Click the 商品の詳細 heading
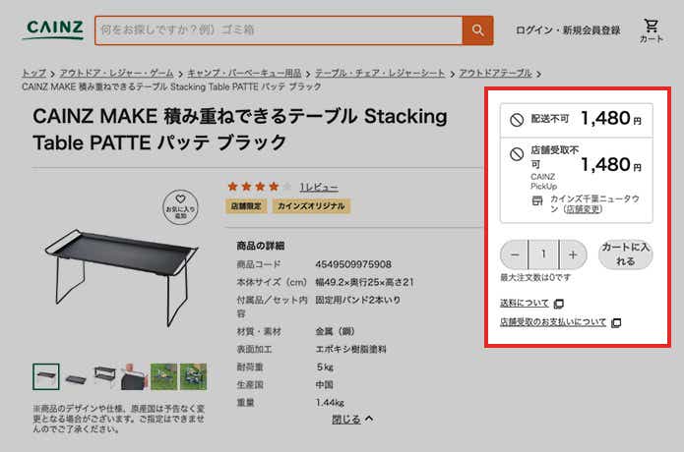This screenshot has width=684, height=452. point(261,246)
